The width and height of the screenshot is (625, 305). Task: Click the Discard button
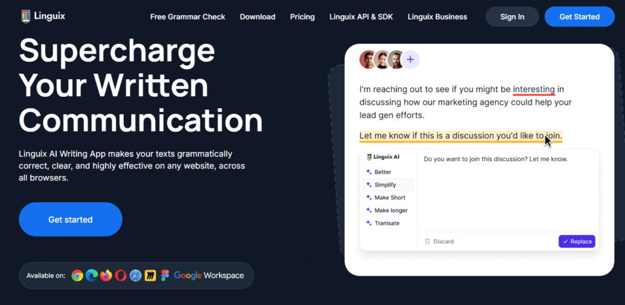point(439,241)
